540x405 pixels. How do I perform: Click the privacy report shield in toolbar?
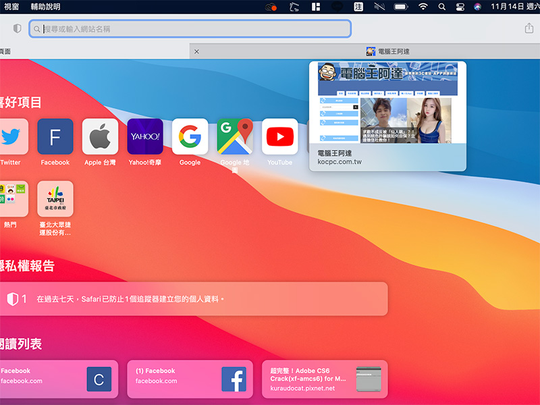17,29
